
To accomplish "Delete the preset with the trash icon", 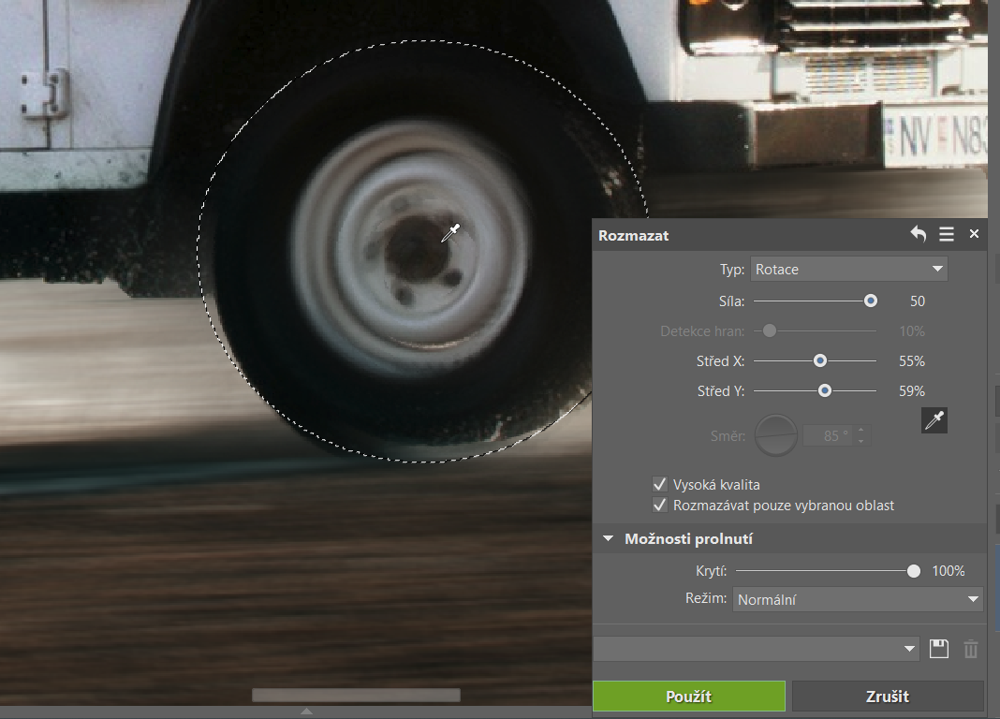I will (x=971, y=649).
